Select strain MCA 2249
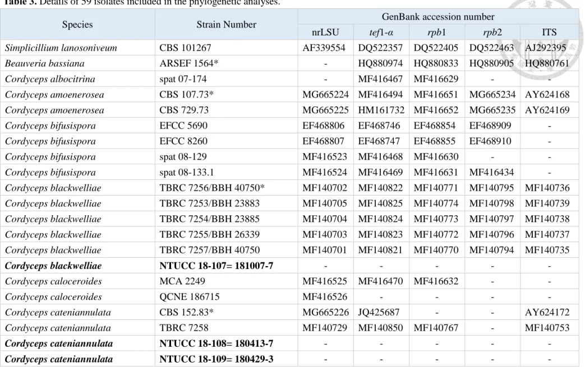This screenshot has height=367, width=585. [x=182, y=282]
